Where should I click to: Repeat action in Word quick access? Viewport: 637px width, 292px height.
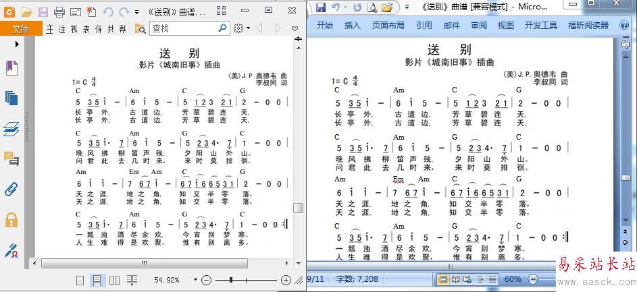tap(357, 7)
